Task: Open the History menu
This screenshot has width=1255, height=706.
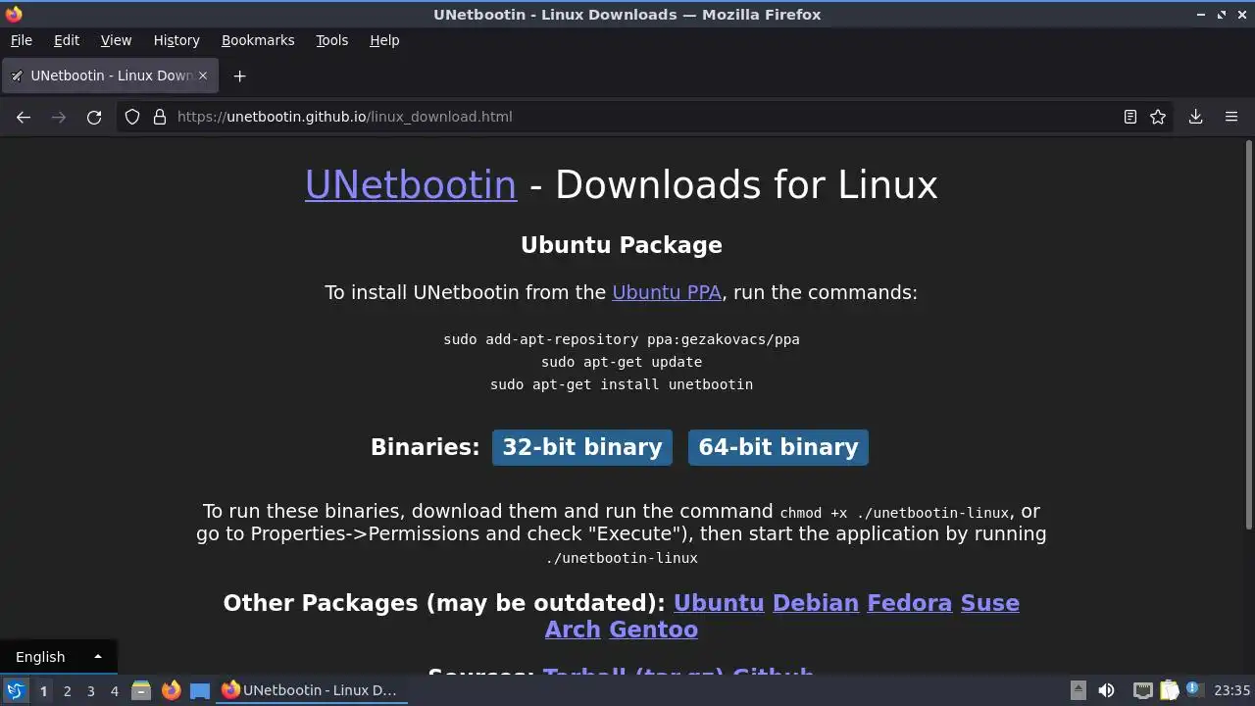Action: (x=176, y=40)
